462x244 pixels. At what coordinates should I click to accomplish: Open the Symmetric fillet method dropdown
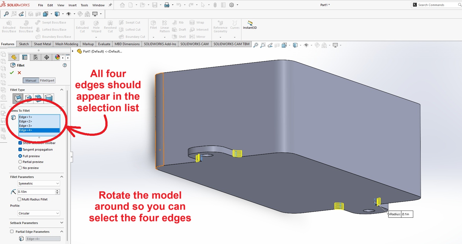tap(39, 183)
